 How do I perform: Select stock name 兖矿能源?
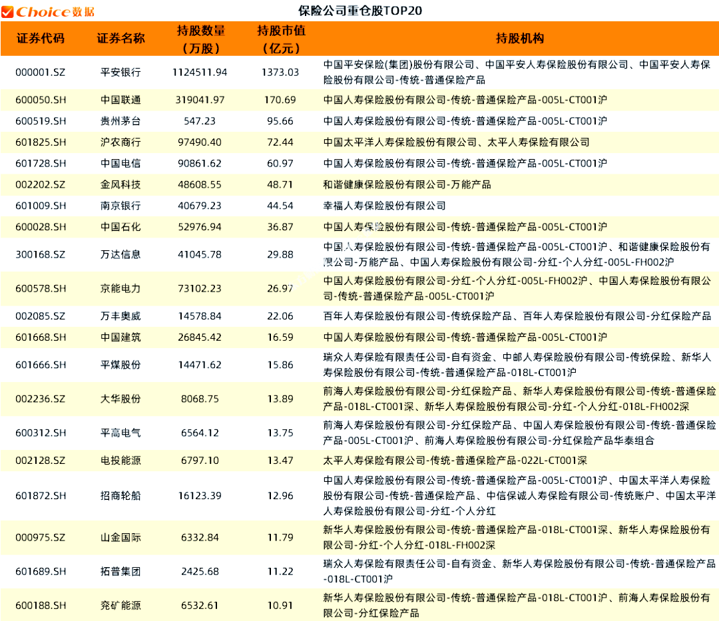(120, 606)
